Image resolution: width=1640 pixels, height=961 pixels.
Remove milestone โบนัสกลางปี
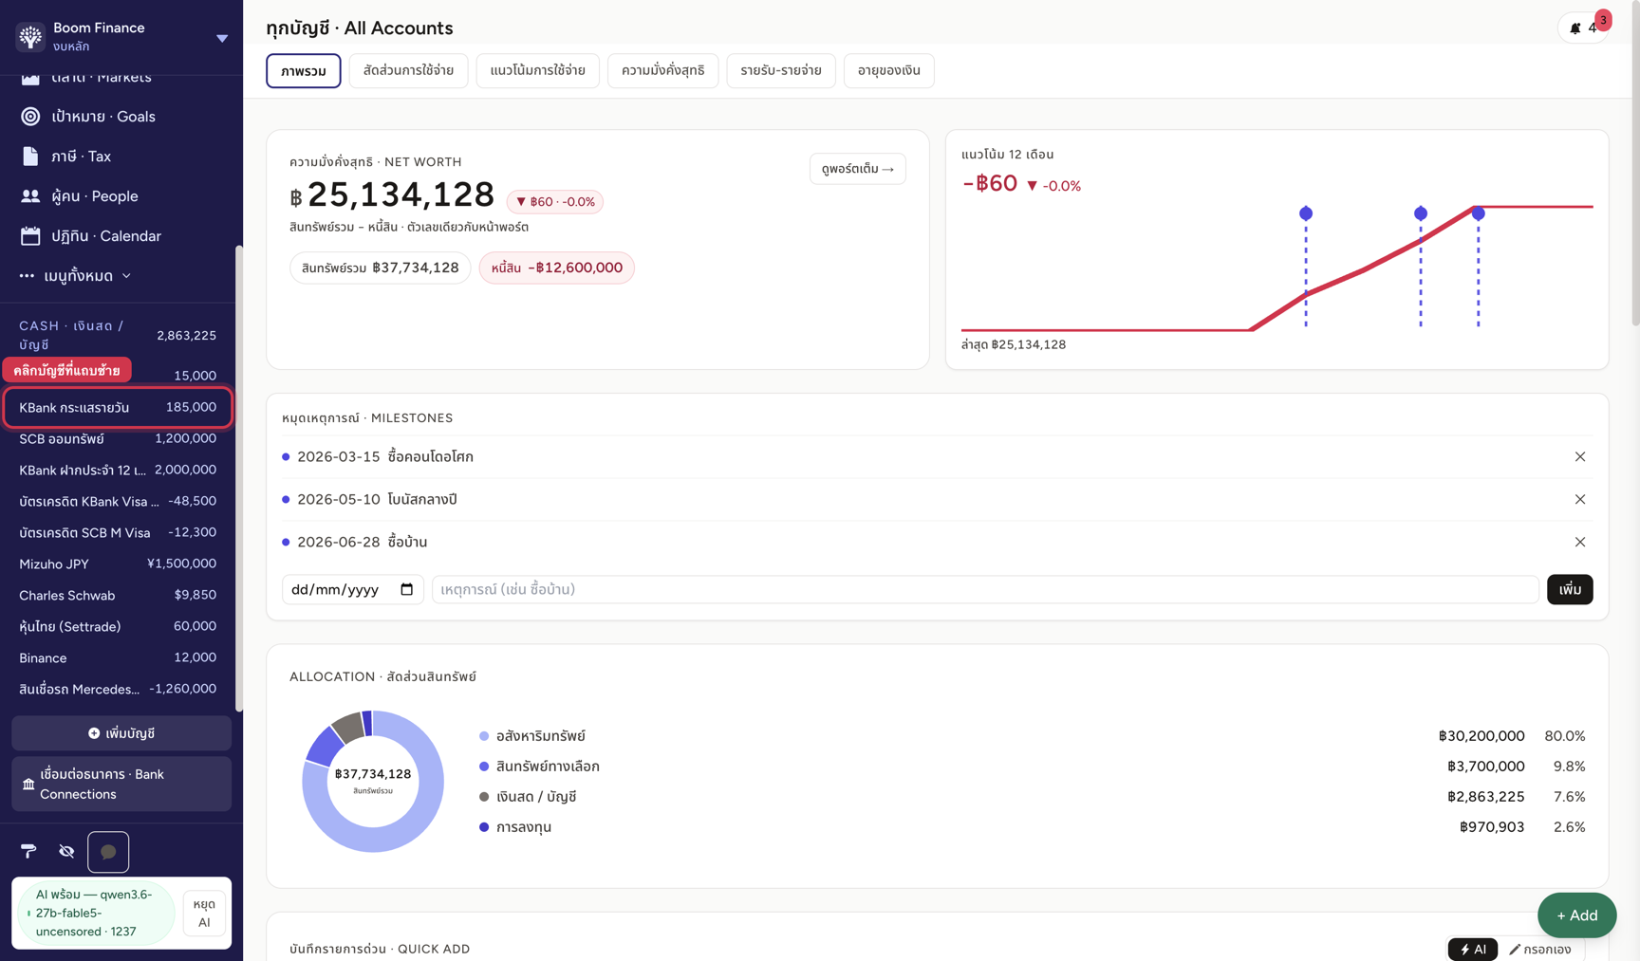click(1580, 499)
